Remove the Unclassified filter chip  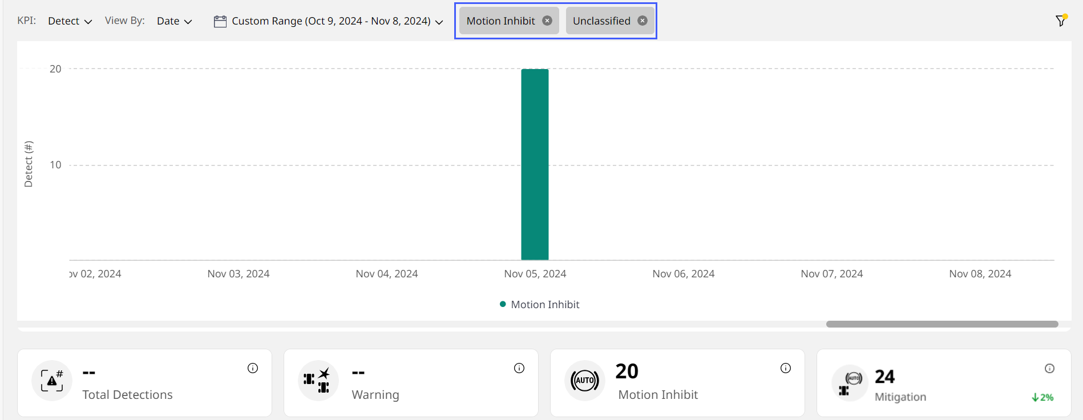642,21
